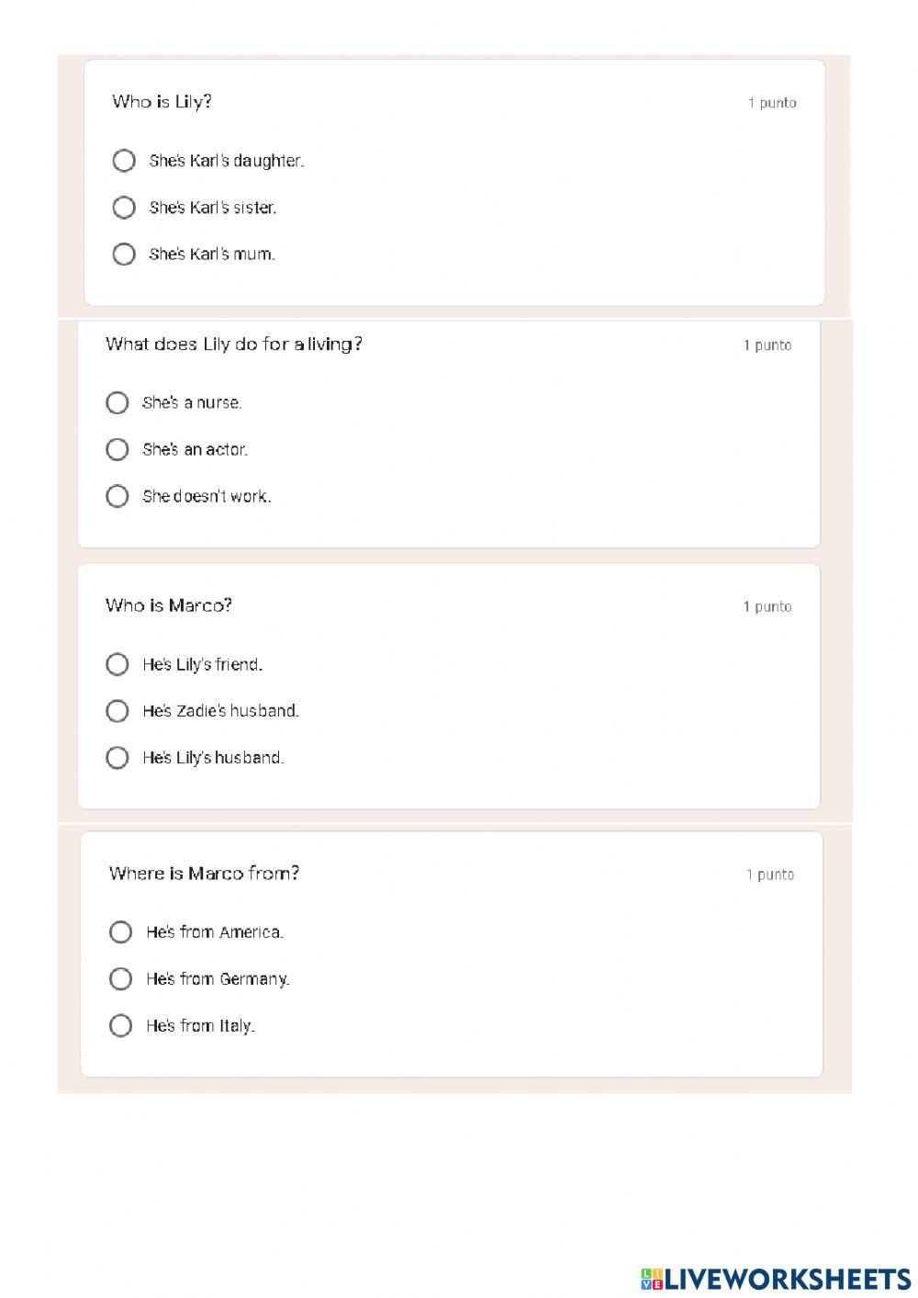918x1298 pixels.
Task: Click the Liveworksheets logo icon
Action: [x=652, y=1278]
